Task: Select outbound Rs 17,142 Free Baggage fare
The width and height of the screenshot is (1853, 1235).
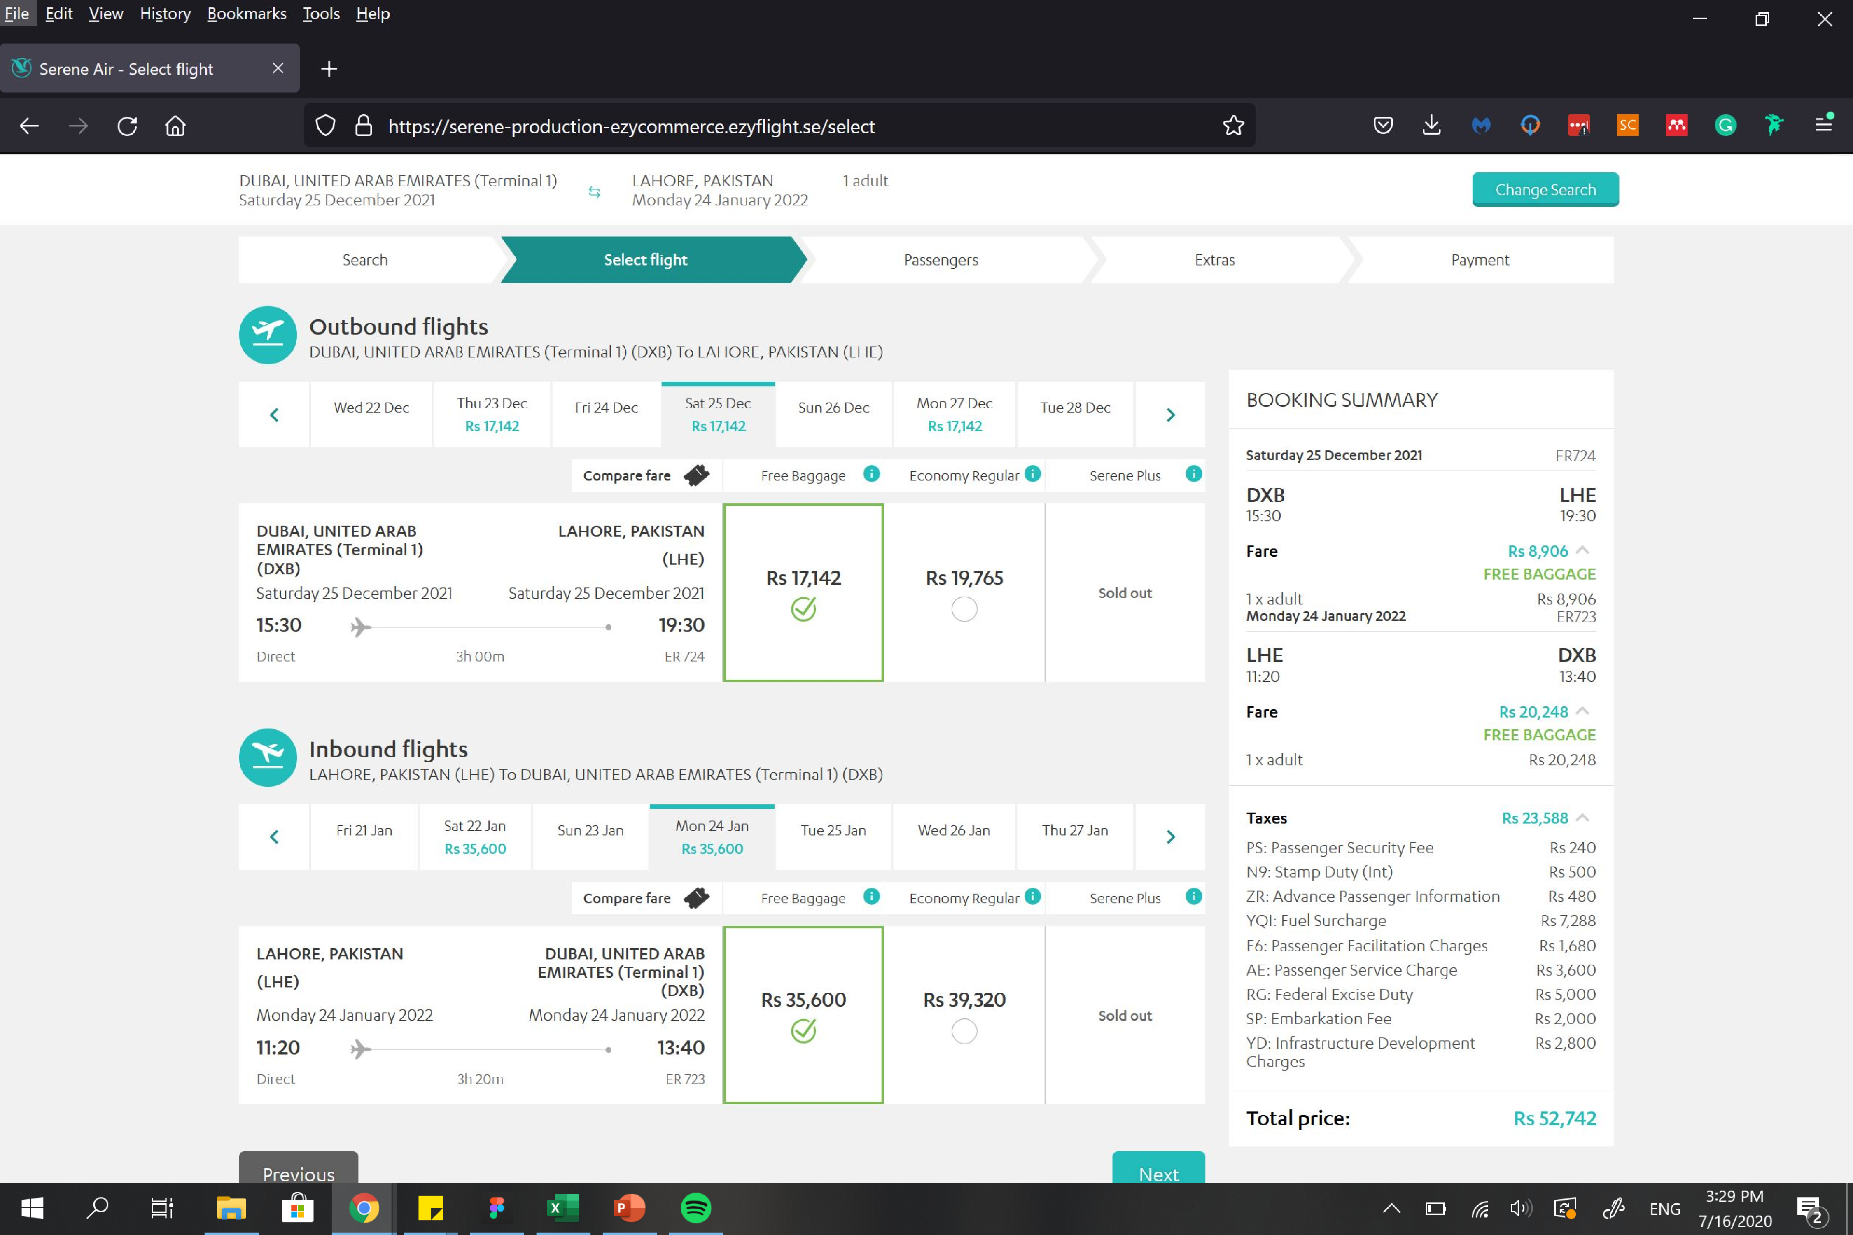Action: coord(804,593)
